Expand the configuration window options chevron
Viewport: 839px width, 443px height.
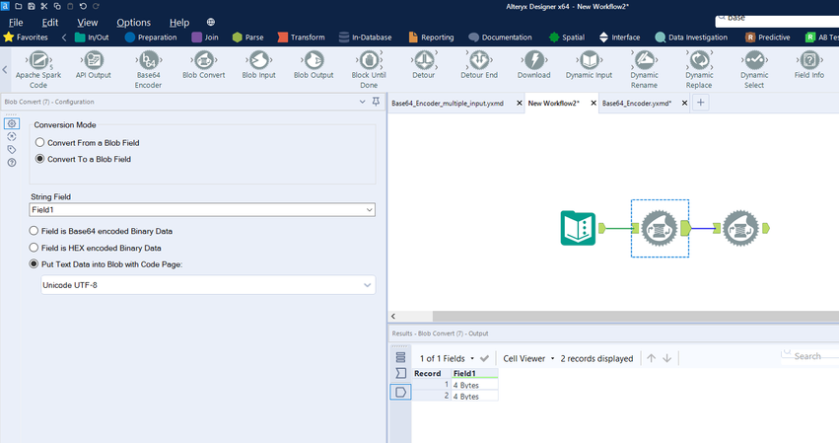362,102
